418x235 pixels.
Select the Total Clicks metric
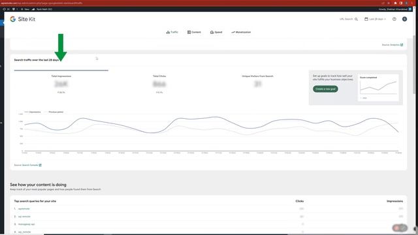159,84
